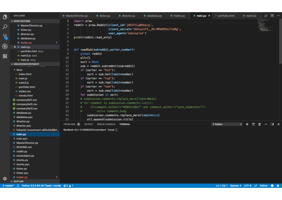Viewport: 282px width, 200px height.
Task: Open the Debug view in activity bar
Action: click(5, 46)
